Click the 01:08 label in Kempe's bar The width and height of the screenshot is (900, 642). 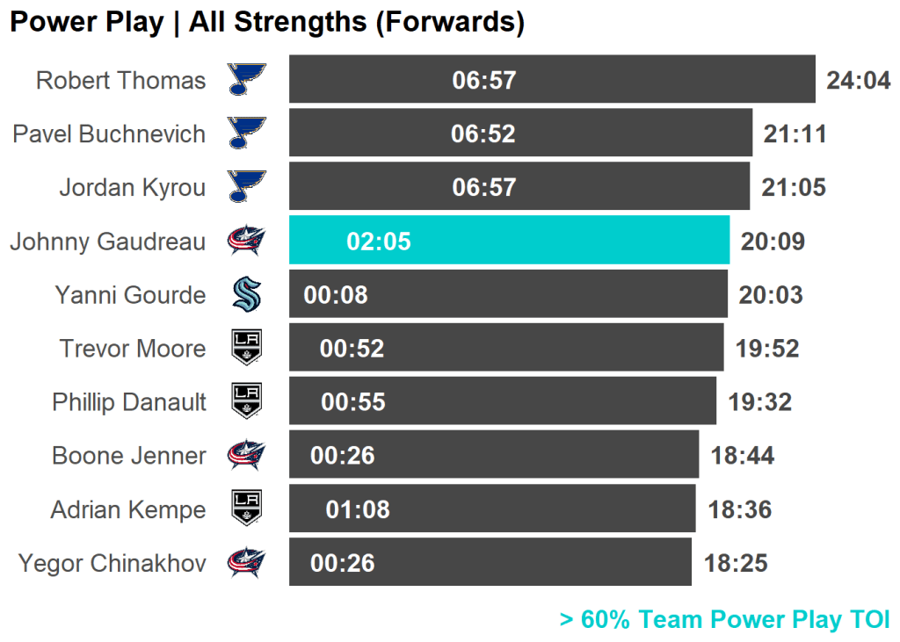point(358,509)
